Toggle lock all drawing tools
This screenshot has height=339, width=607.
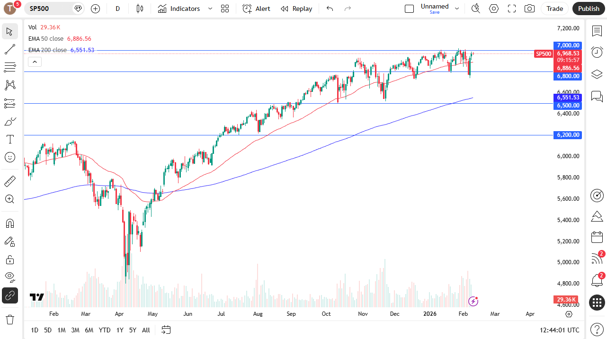(x=10, y=259)
